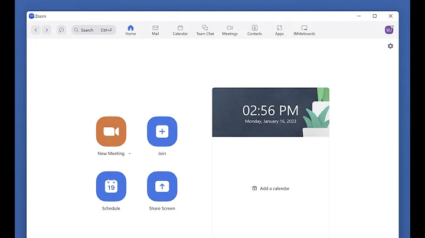Go to the Home tab
This screenshot has height=238, width=425.
pyautogui.click(x=130, y=30)
